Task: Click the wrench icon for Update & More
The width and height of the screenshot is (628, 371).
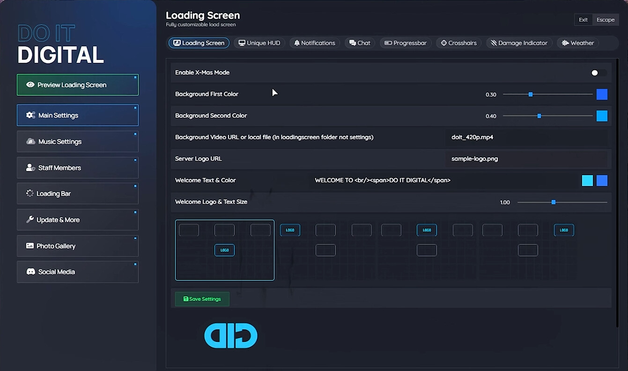Action: click(x=30, y=220)
